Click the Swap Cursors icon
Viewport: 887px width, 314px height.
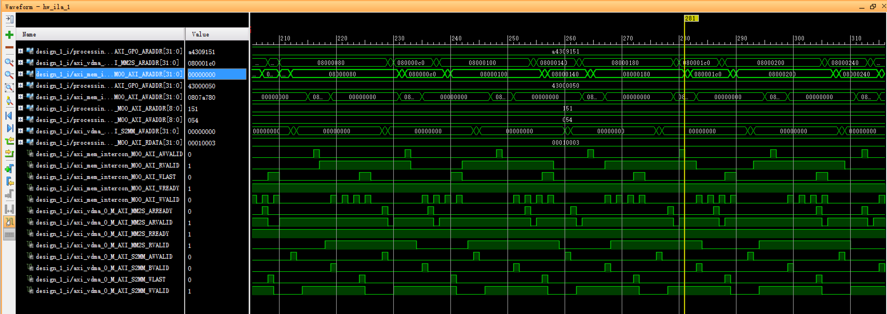click(9, 209)
